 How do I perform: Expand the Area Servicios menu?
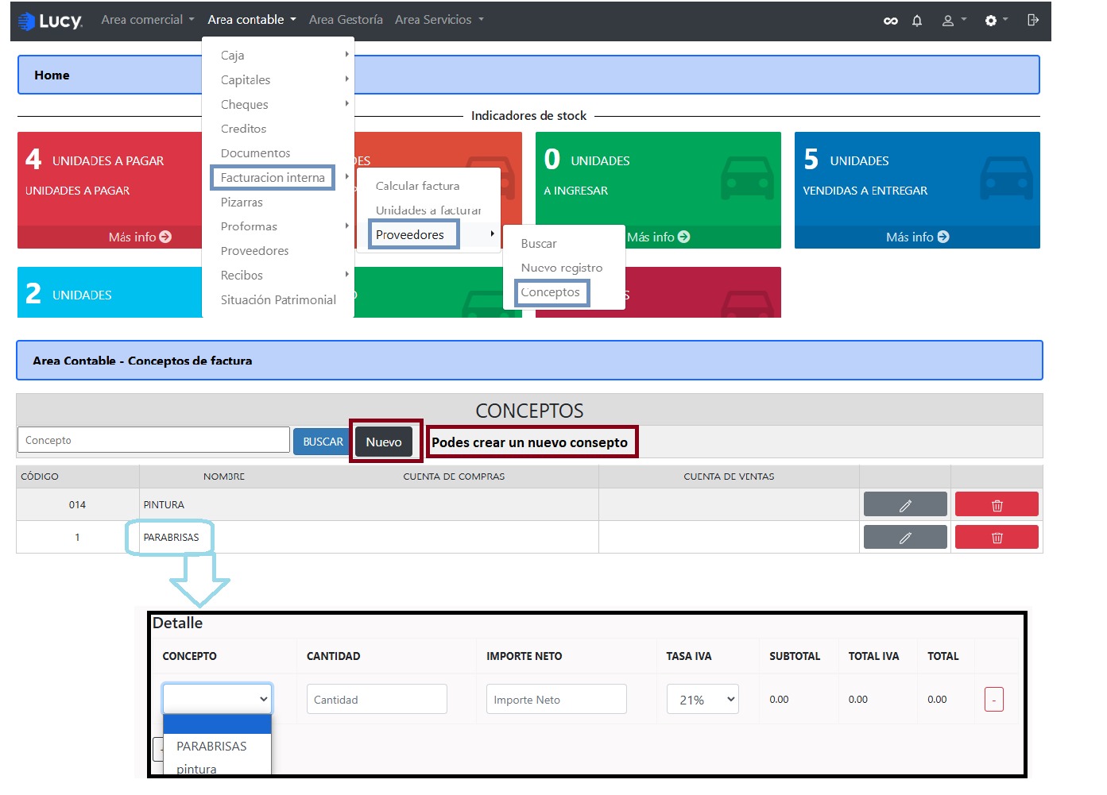pos(439,20)
